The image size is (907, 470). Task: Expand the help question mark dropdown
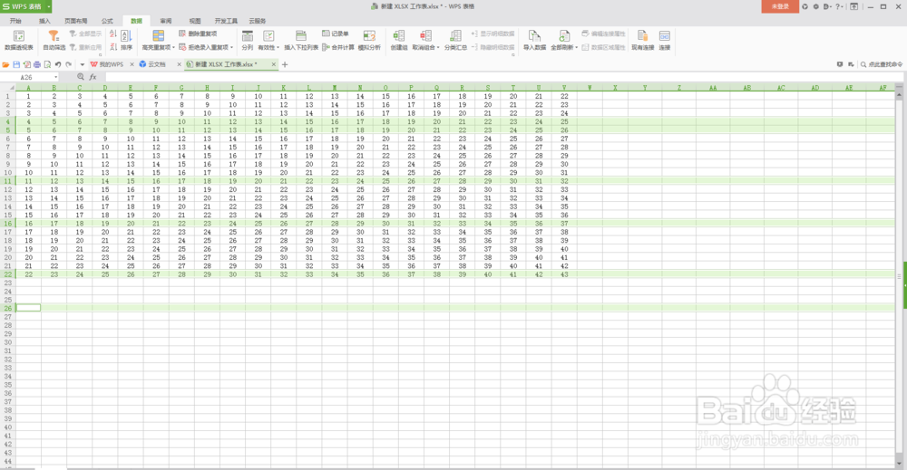(x=844, y=7)
